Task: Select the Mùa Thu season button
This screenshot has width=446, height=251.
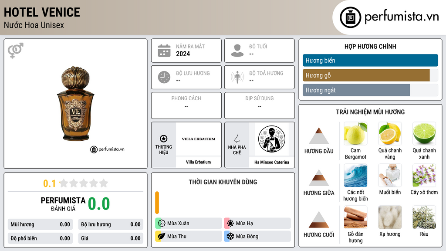Action: coord(189,236)
